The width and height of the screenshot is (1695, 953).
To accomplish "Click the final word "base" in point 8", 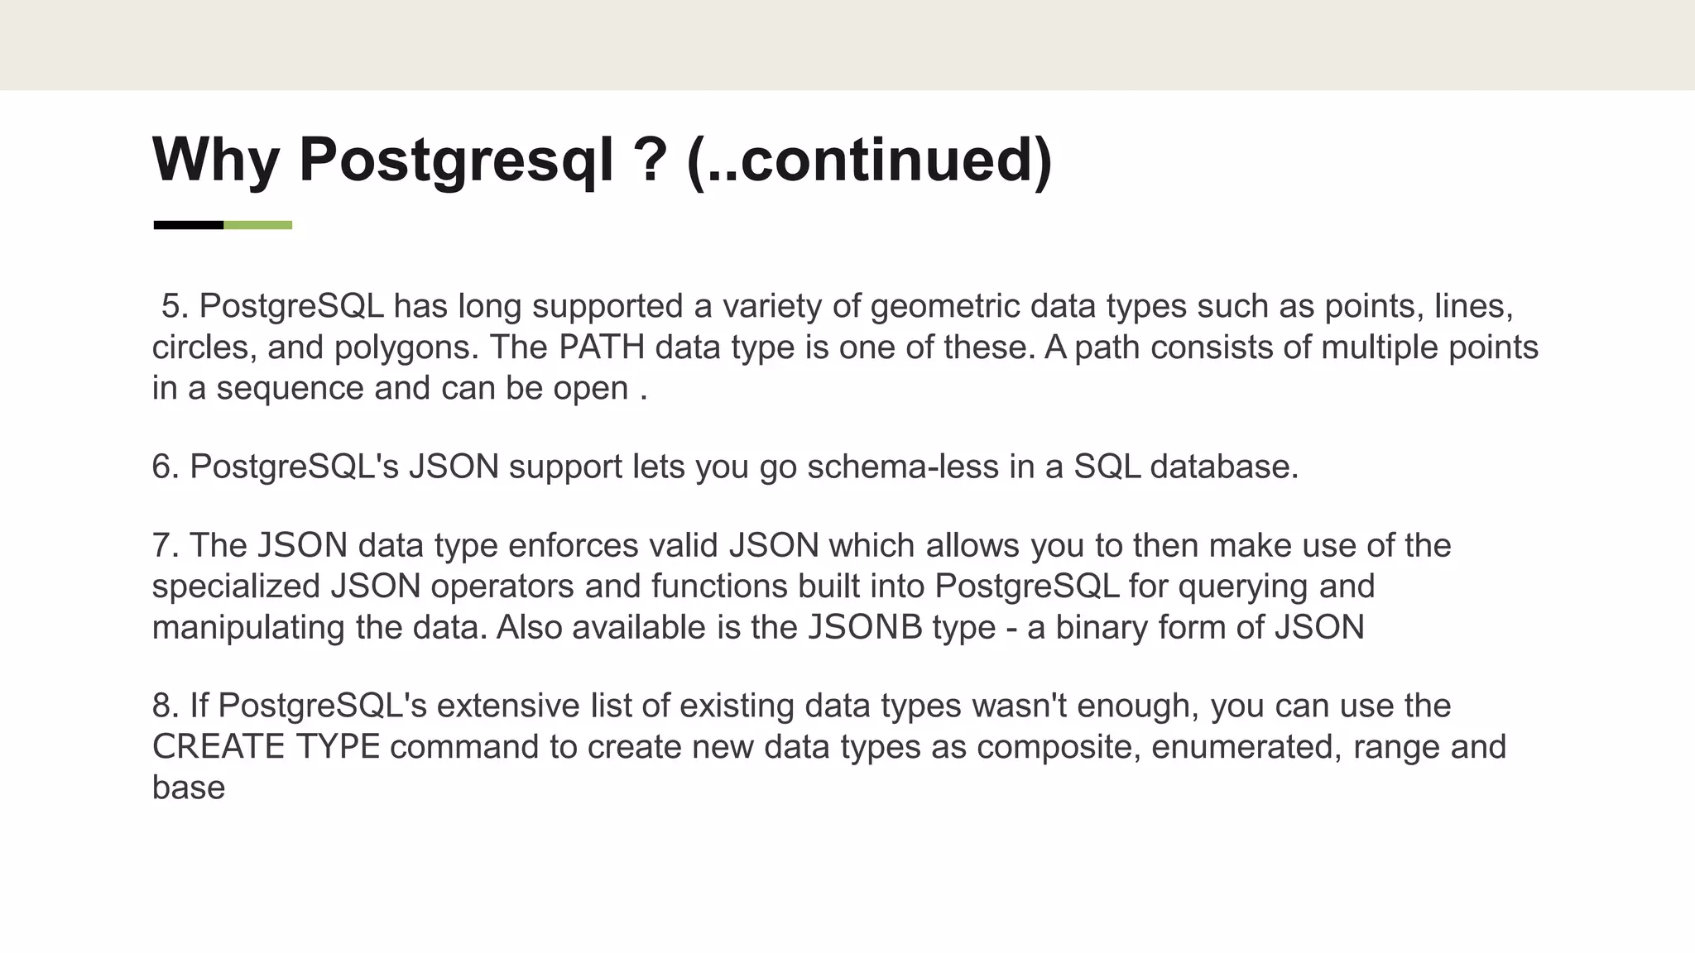I will (189, 787).
